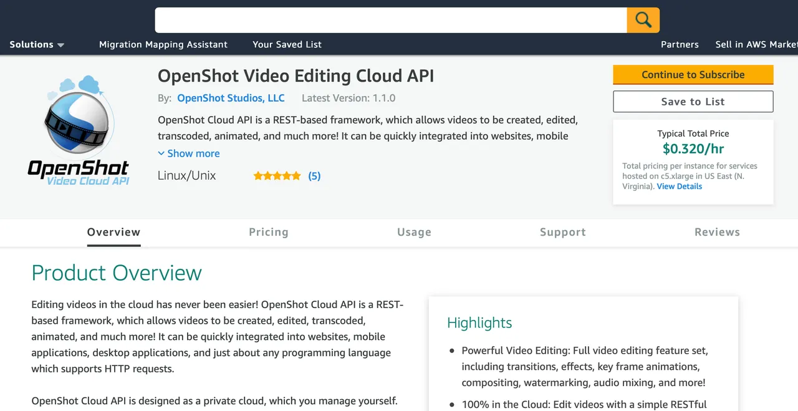Click the Typical Total Price label
Viewport: 798px width, 411px height.
tap(693, 133)
